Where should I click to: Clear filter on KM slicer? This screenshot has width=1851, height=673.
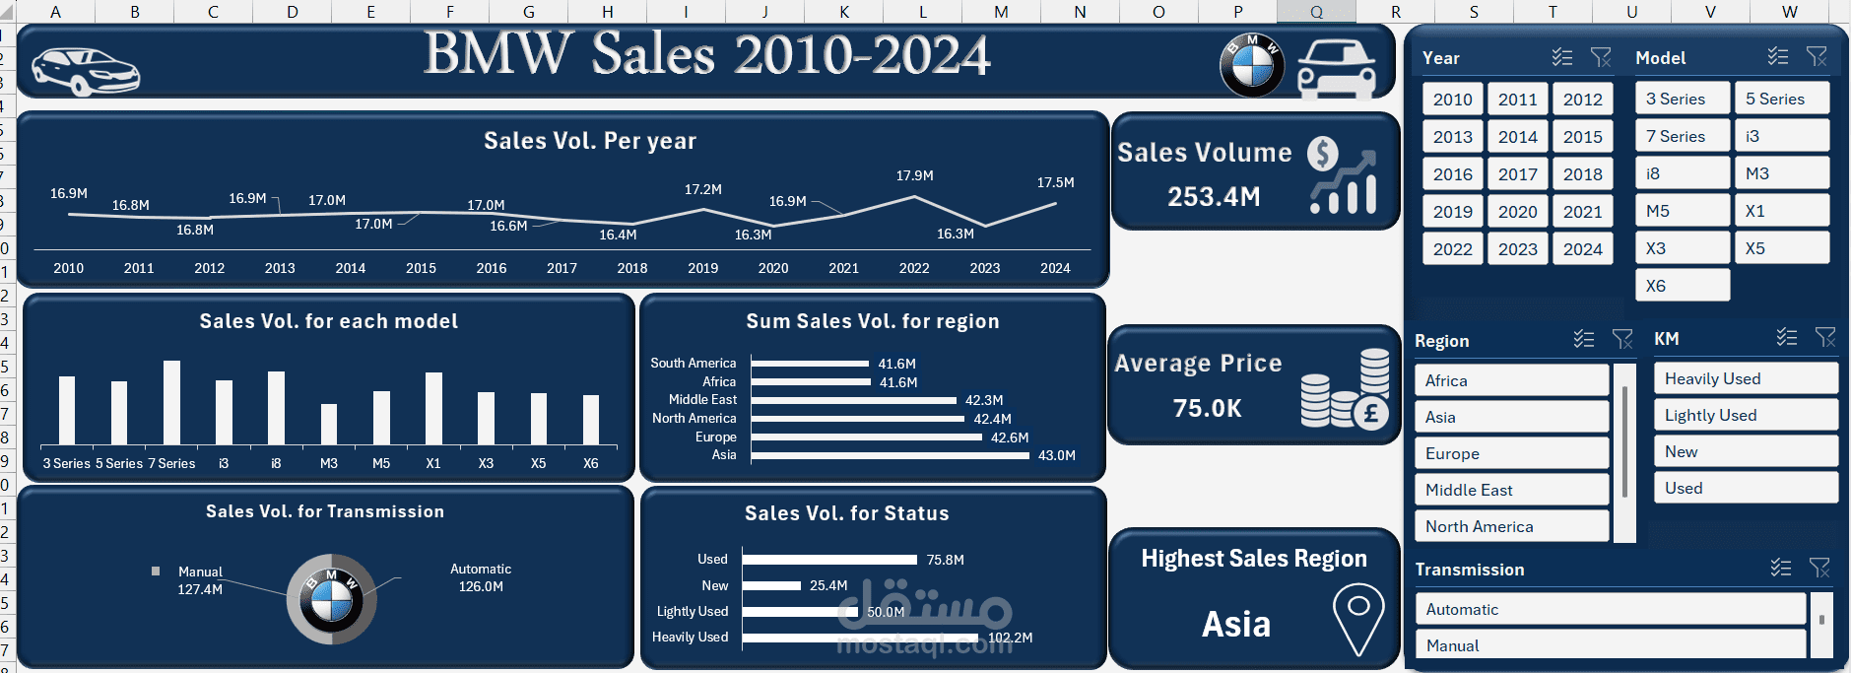click(x=1825, y=337)
